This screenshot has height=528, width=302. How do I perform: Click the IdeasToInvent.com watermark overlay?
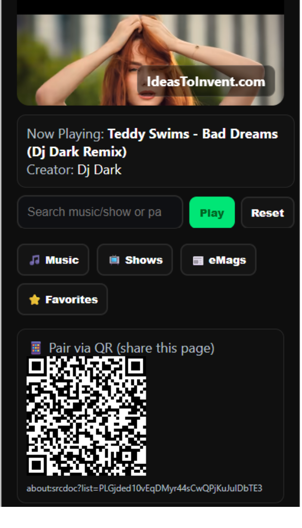click(206, 81)
